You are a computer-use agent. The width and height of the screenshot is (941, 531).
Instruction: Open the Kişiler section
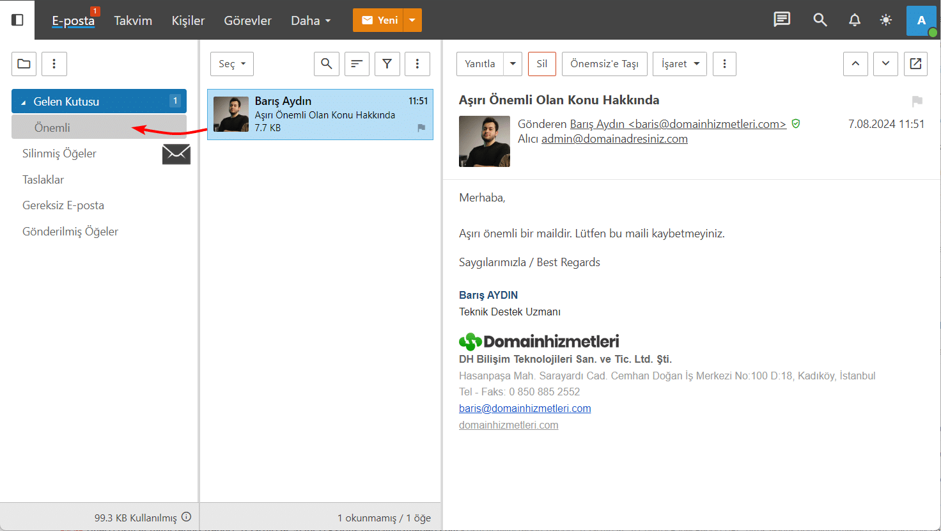click(188, 20)
